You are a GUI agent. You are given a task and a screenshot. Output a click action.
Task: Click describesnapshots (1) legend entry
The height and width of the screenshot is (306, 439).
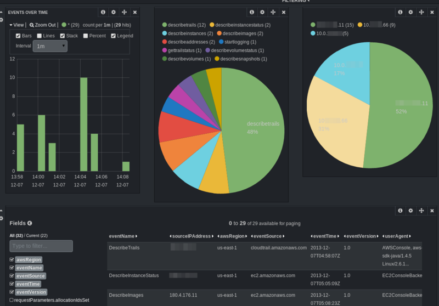click(241, 59)
